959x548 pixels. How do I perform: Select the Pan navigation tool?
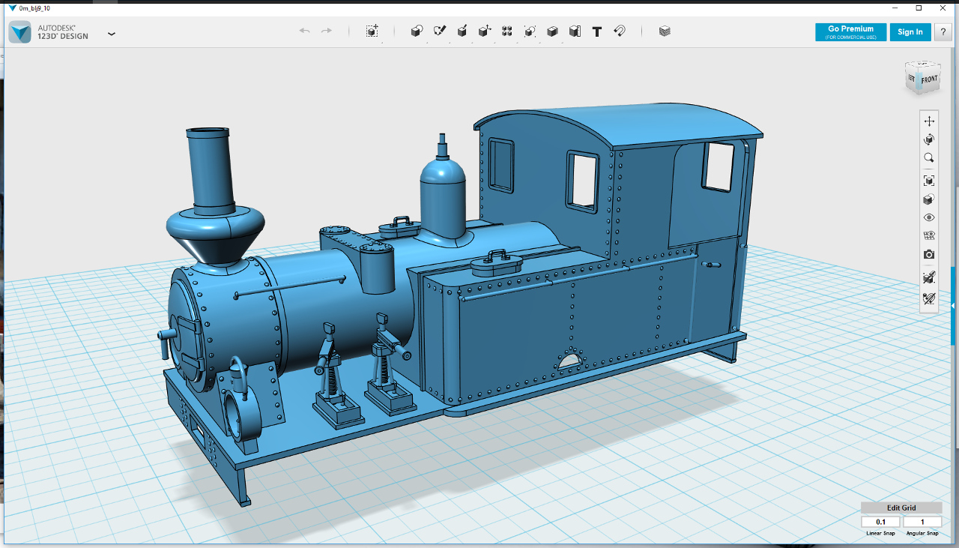pyautogui.click(x=929, y=121)
